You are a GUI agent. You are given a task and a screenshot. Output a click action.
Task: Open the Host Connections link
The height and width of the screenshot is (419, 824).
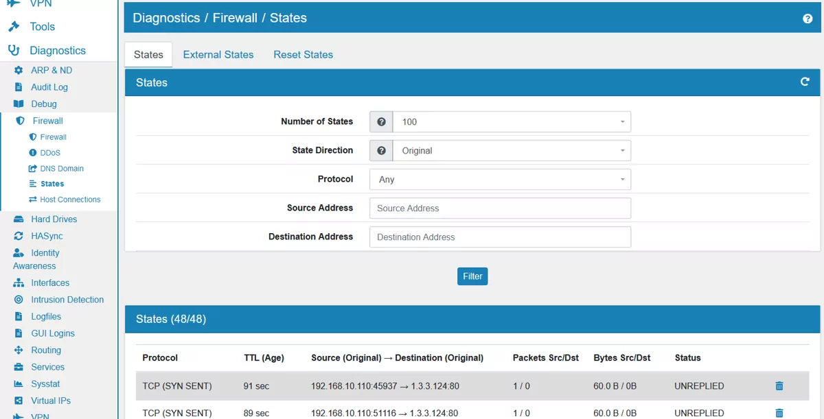69,200
